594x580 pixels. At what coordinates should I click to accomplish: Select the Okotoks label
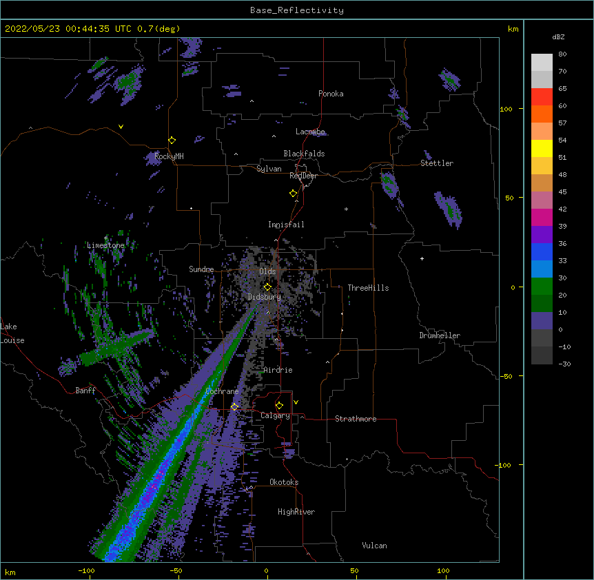pyautogui.click(x=284, y=482)
